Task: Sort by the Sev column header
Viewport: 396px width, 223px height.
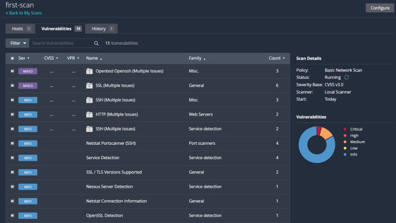Action: (23, 58)
